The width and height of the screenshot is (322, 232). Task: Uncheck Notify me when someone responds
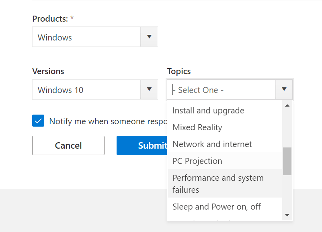coord(38,121)
